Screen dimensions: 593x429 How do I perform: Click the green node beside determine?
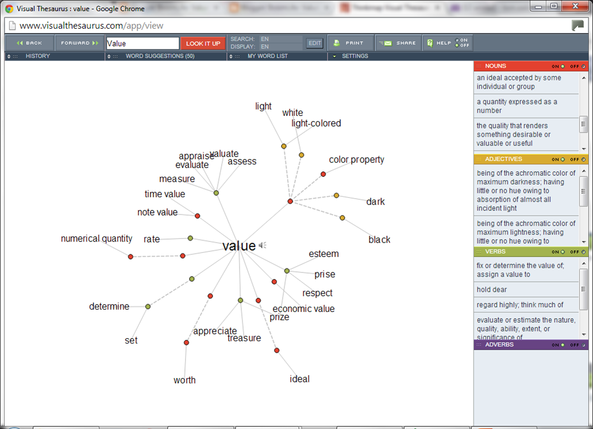[148, 307]
